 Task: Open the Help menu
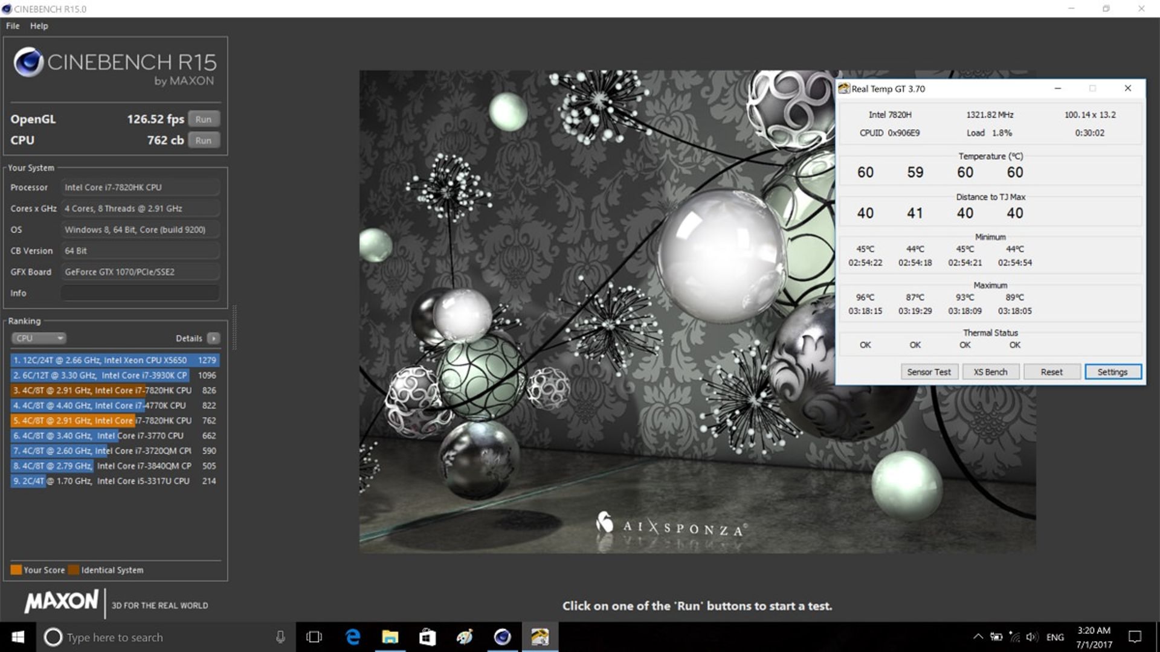39,26
